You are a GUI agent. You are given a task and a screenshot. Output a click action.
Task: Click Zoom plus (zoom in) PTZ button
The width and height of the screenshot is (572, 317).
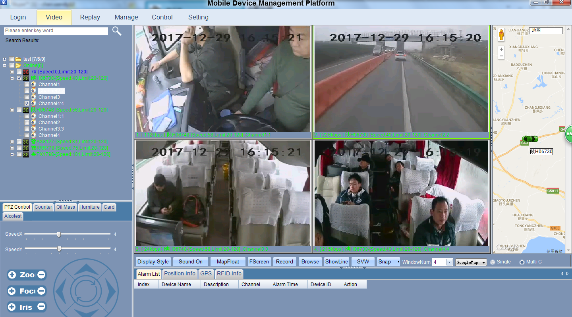(12, 275)
